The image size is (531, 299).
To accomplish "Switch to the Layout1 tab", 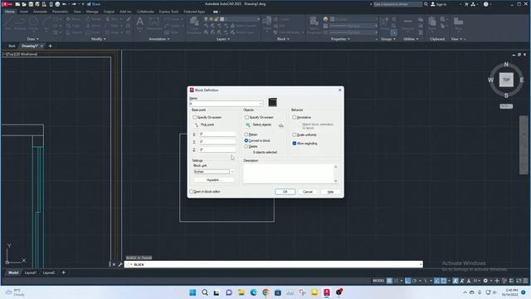I will (31, 272).
